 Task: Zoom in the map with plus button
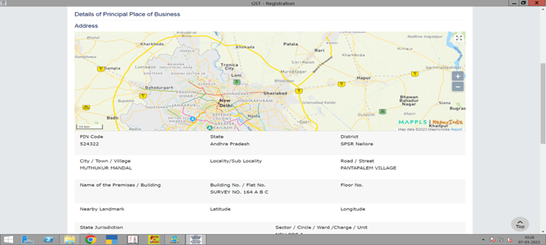click(x=457, y=76)
